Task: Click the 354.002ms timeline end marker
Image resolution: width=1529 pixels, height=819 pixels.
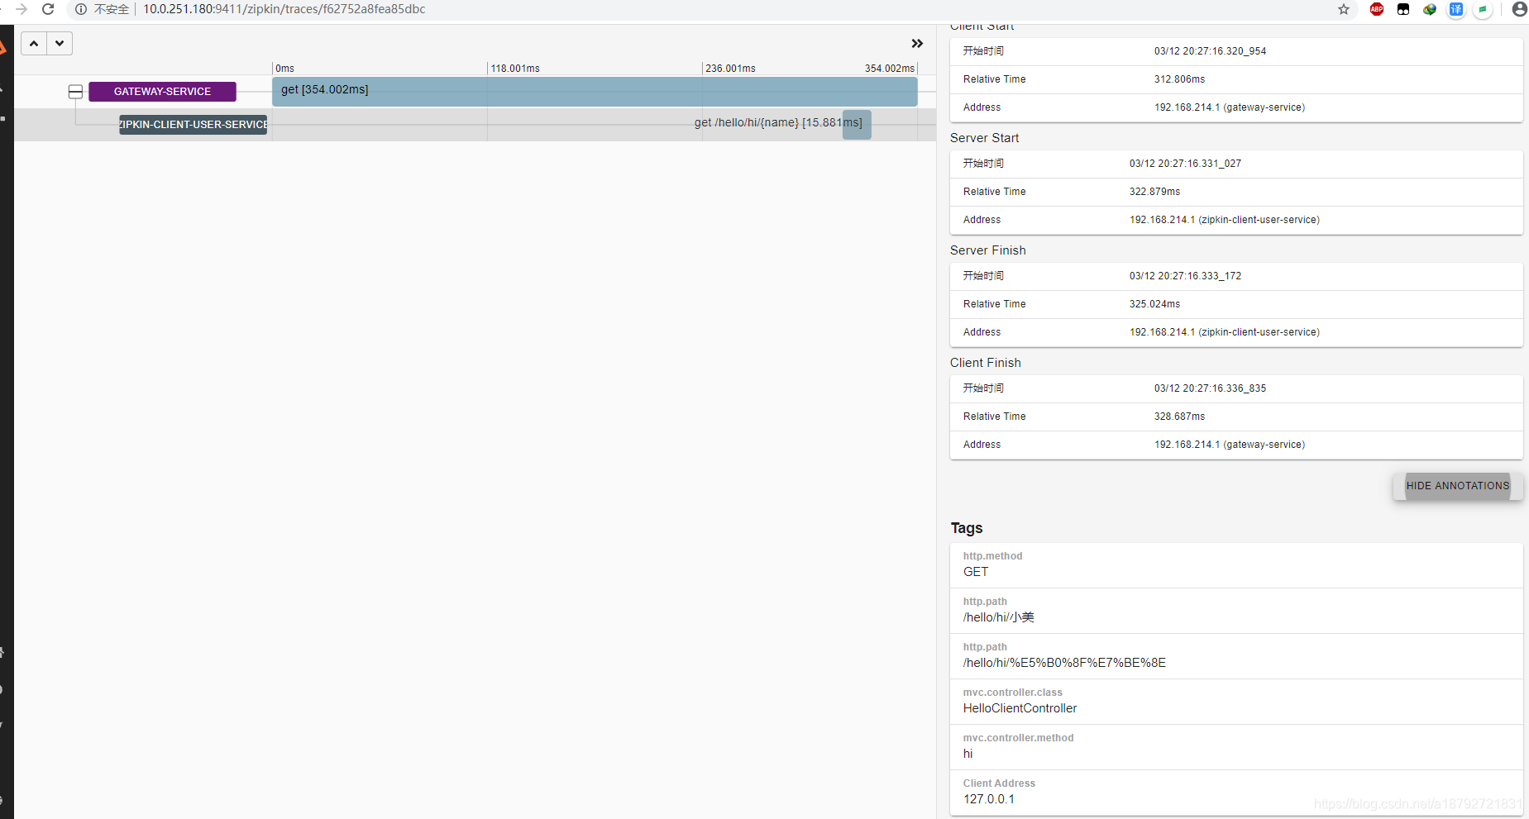Action: click(x=890, y=69)
